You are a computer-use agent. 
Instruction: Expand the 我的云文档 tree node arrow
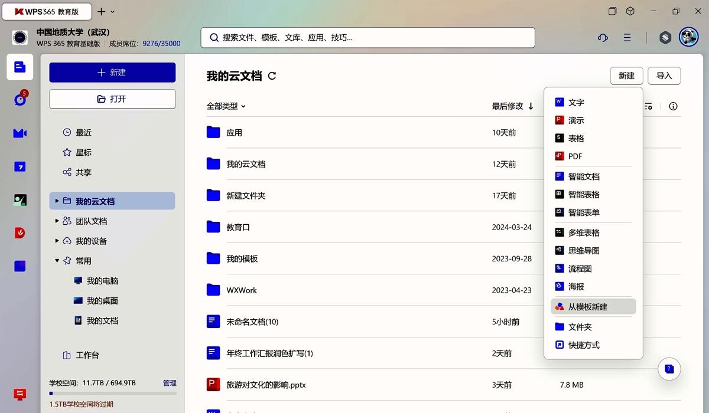pyautogui.click(x=57, y=201)
